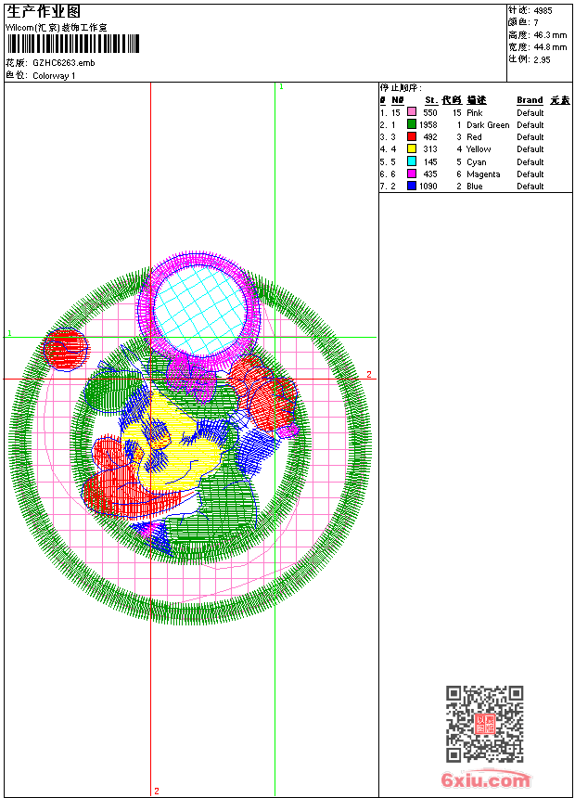Image resolution: width=575 pixels, height=798 pixels.
Task: Click the Dark Green description text
Action: click(488, 125)
